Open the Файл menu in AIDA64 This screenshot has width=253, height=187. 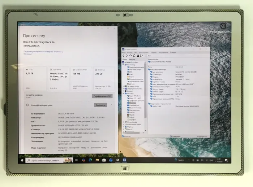click(124, 53)
